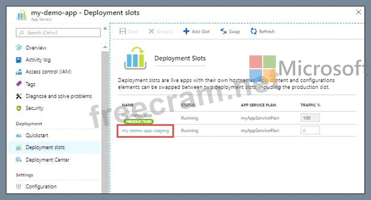The width and height of the screenshot is (371, 200).
Task: Click the production traffic field showing 100
Action: (310, 118)
